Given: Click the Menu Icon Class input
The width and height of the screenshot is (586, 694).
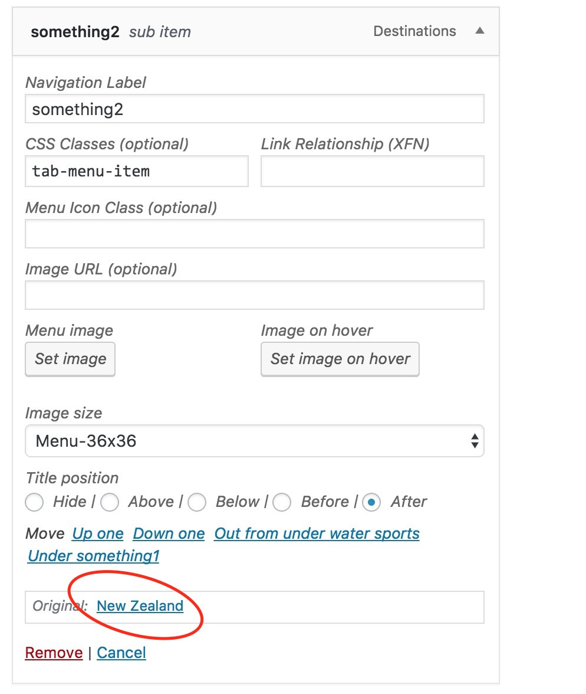Looking at the screenshot, I should [254, 234].
